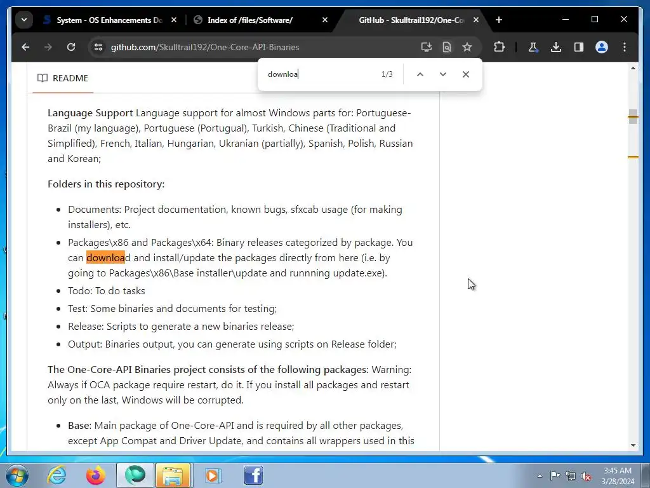Click 'Documents: Project documentation' list item
The width and height of the screenshot is (650, 488).
(x=235, y=217)
